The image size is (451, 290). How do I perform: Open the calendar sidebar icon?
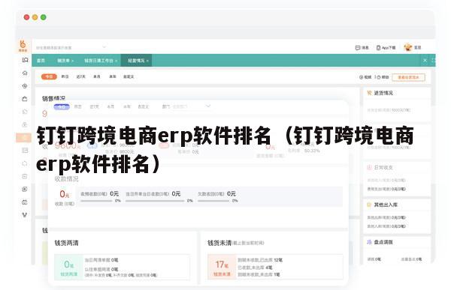[x=25, y=202]
